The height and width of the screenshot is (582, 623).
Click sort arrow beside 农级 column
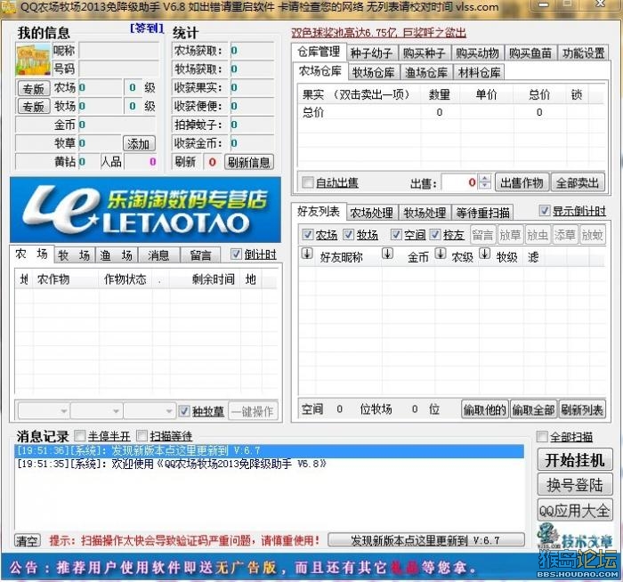point(440,254)
